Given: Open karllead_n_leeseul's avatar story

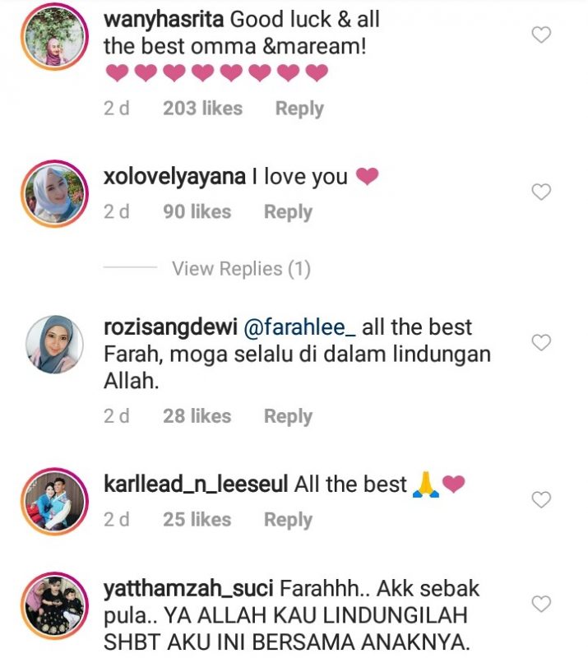Looking at the screenshot, I should tap(54, 502).
